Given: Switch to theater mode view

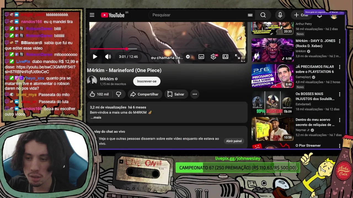Looking at the screenshot, I should tap(225, 57).
